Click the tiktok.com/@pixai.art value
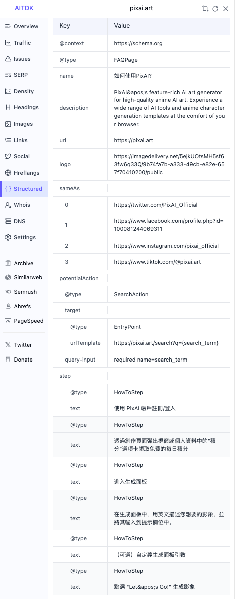This screenshot has height=599, width=235. [x=157, y=262]
